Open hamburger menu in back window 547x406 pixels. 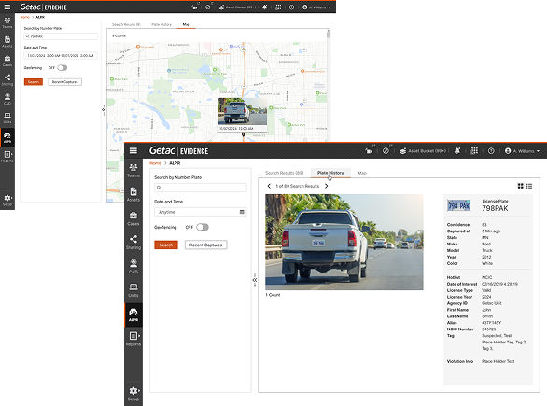pos(7,7)
